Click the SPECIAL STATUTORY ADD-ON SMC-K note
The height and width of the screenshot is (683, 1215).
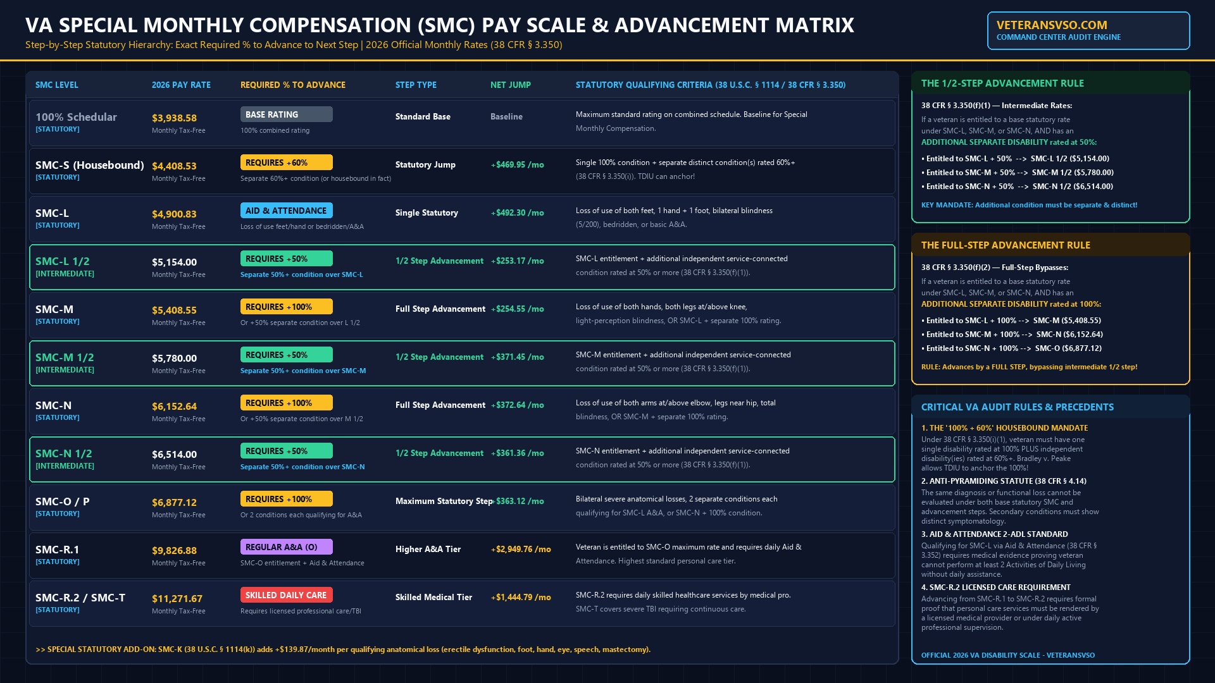point(343,649)
